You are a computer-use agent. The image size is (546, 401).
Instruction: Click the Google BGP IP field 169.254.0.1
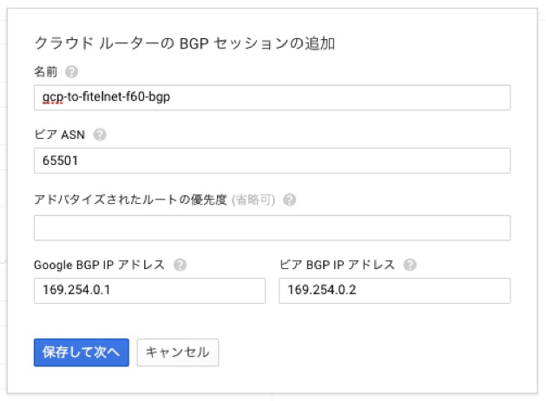click(149, 291)
